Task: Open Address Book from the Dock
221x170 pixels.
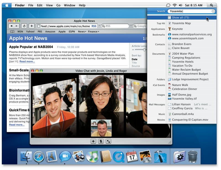Action: click(106, 156)
